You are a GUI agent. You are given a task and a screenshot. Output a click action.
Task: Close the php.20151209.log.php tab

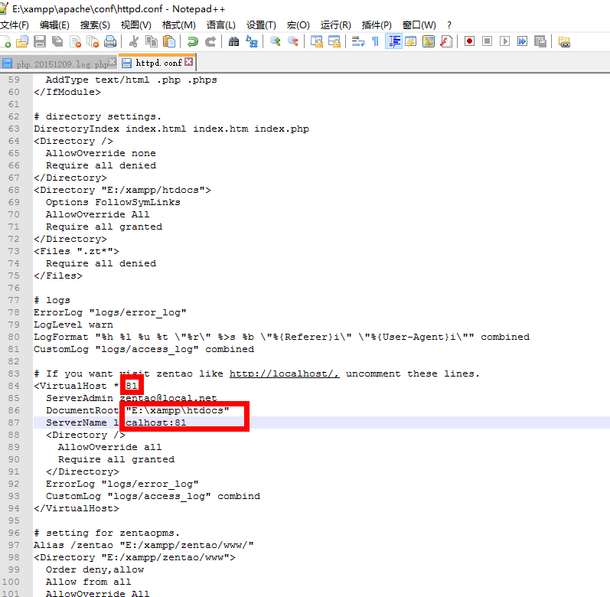(112, 62)
